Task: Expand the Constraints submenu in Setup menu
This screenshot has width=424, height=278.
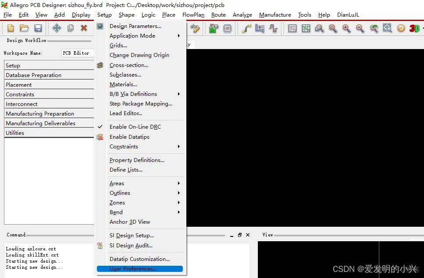Action: pyautogui.click(x=141, y=147)
